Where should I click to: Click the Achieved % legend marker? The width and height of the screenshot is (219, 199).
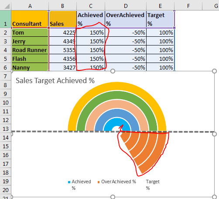[69, 182]
